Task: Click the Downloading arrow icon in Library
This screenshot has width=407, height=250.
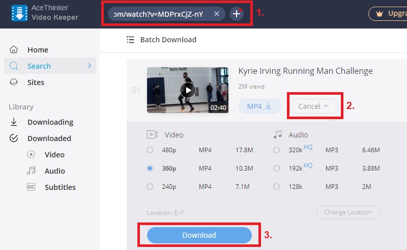Action: tap(14, 122)
